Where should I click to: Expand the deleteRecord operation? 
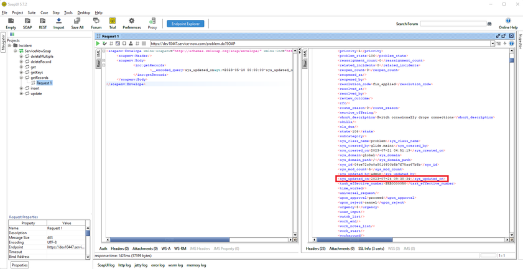(x=21, y=62)
